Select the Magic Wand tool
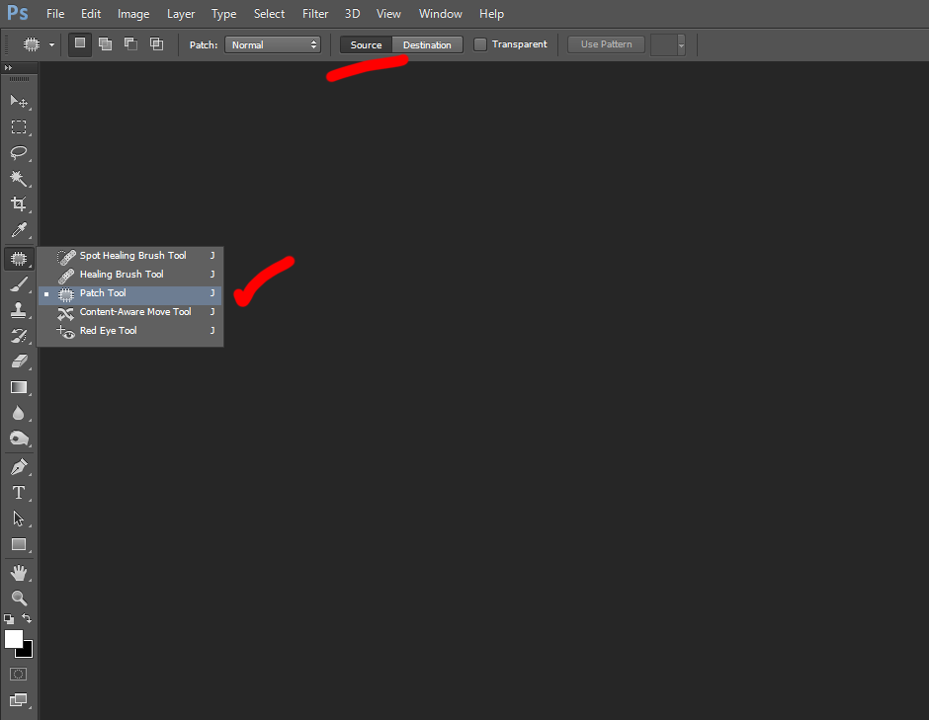This screenshot has width=929, height=720. (x=19, y=179)
